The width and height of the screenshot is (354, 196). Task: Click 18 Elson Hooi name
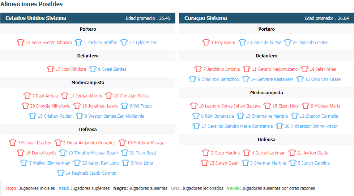285,106
